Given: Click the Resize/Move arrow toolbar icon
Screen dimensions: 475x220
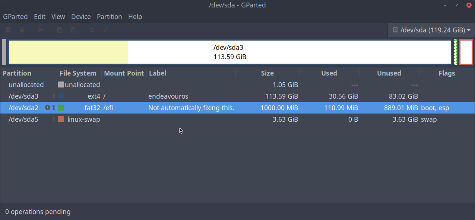Looking at the screenshot, I should [x=40, y=30].
